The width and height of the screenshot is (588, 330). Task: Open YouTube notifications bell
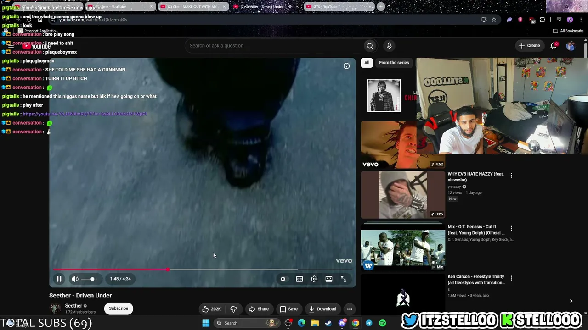coord(554,46)
